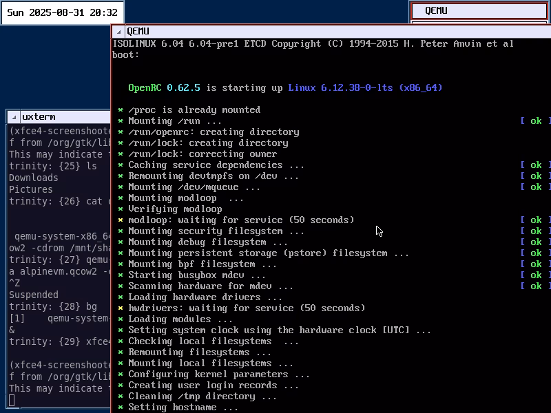This screenshot has height=413, width=551.
Task: Click the yellow asterisk beside the hwdrivers waiting line
Action: tap(121, 308)
